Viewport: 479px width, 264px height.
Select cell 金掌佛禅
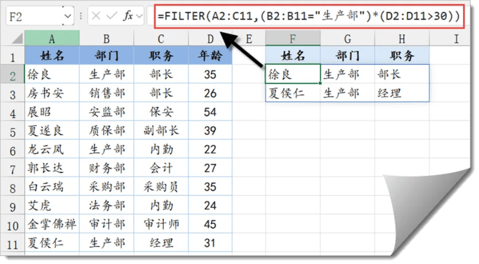pyautogui.click(x=52, y=224)
